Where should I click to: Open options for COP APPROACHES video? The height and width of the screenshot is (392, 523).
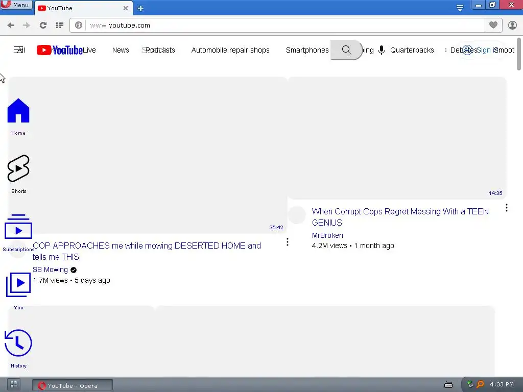pyautogui.click(x=288, y=242)
